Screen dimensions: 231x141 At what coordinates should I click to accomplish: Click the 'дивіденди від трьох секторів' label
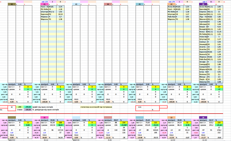47,110
